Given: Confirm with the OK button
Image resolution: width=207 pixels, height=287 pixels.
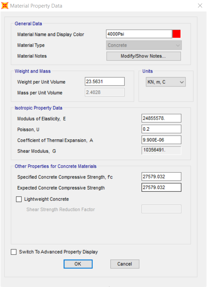Looking at the screenshot, I should tap(78, 264).
